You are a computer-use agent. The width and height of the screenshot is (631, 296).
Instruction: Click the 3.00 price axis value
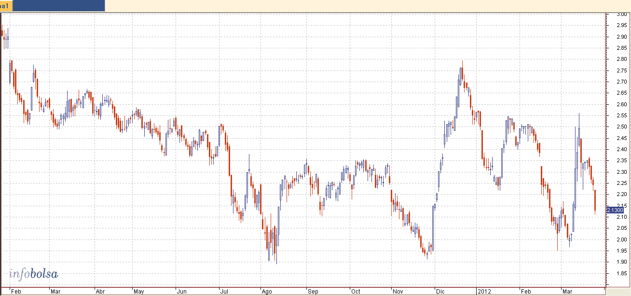pyautogui.click(x=622, y=14)
